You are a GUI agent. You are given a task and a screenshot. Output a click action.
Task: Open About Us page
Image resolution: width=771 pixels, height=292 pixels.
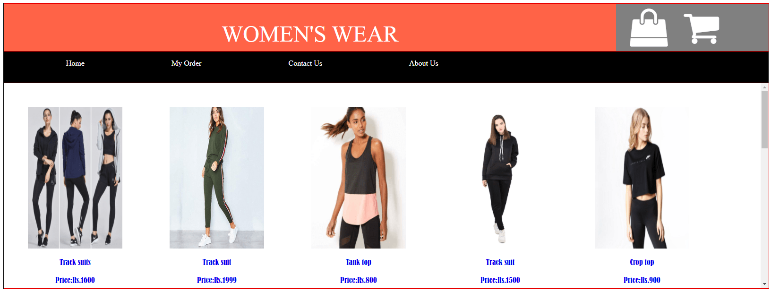424,63
